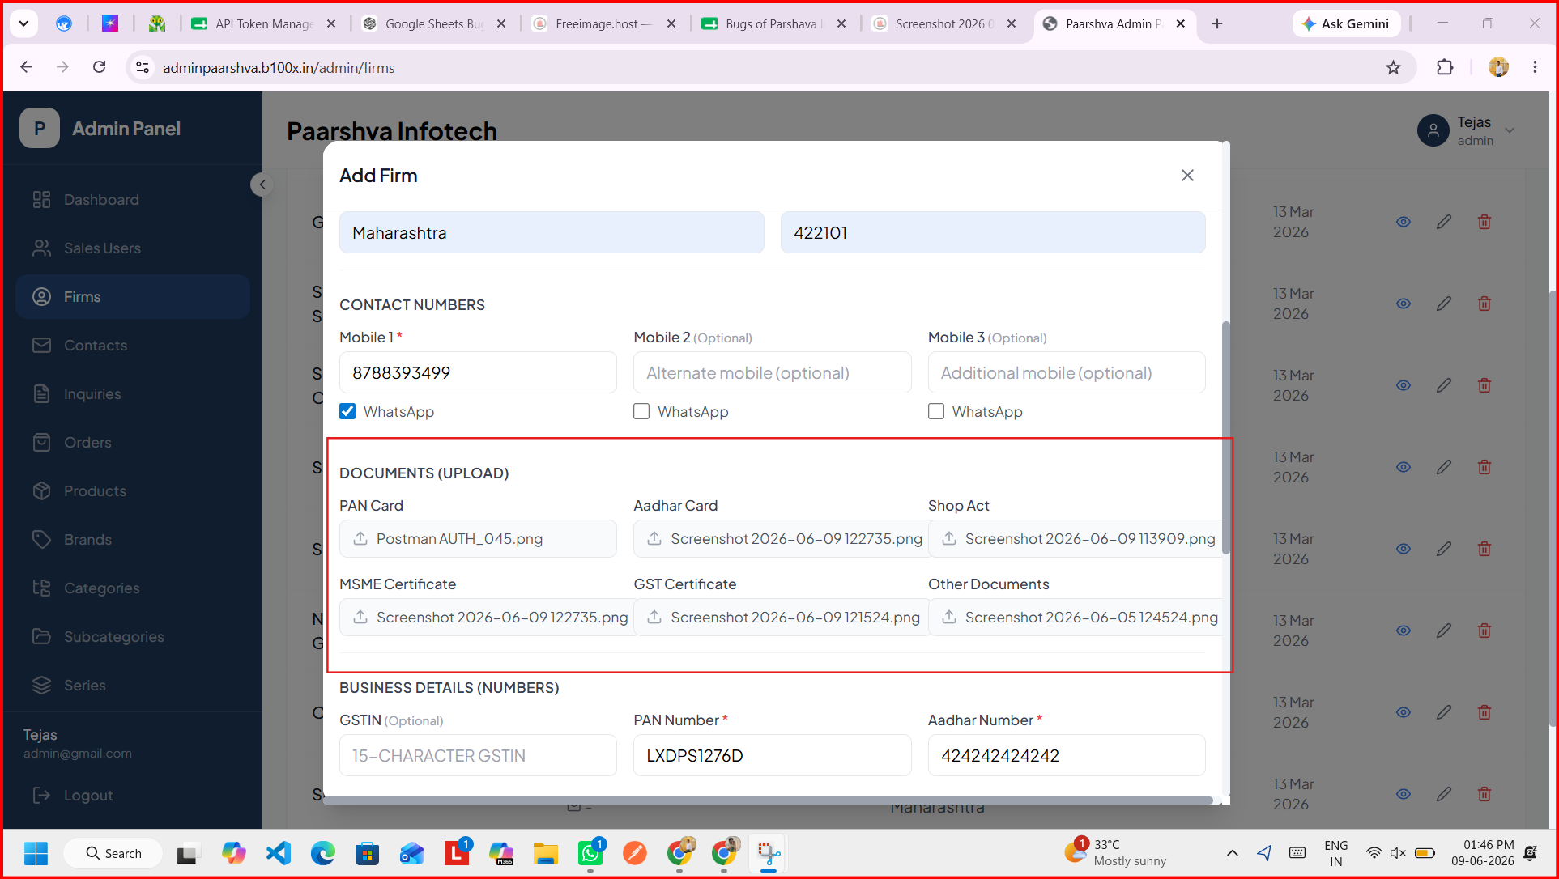
Task: Click the Subcategories folder icon
Action: pos(41,636)
